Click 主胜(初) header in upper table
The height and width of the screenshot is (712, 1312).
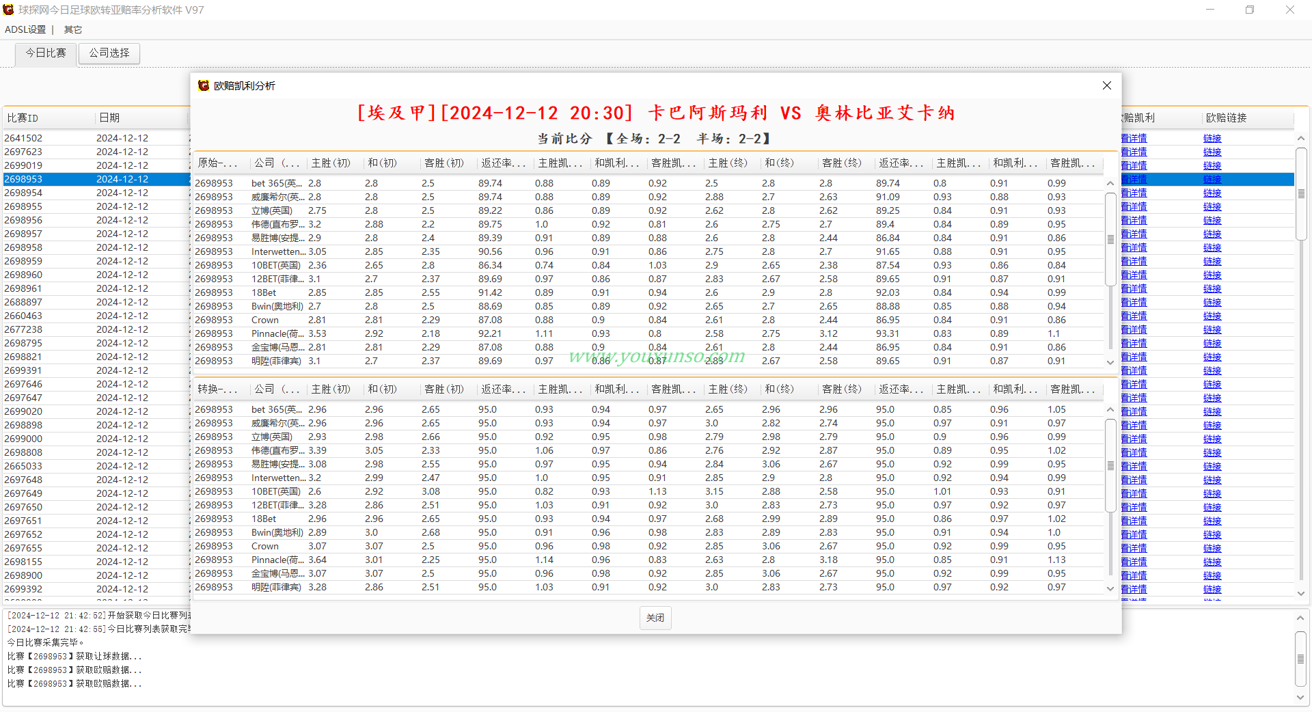[336, 163]
